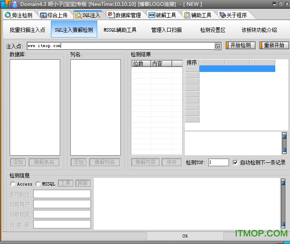This screenshot has height=244, width=290.
Task: Click the user avatar icon in title bar
Action: [x=15, y=4]
